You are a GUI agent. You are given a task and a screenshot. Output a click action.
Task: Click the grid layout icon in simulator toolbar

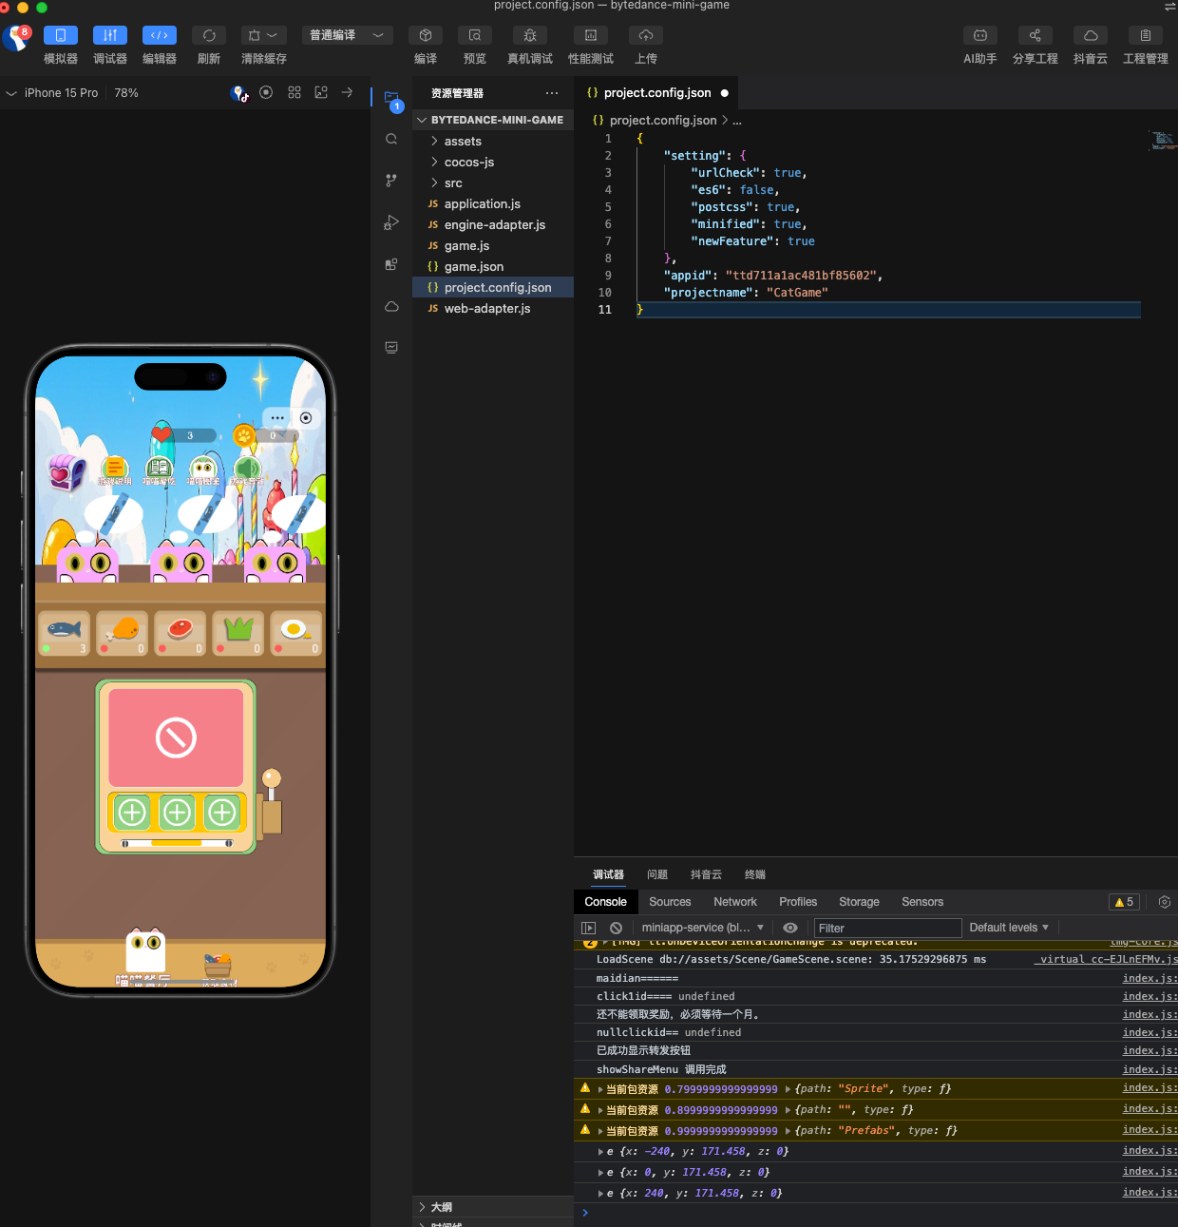coord(294,92)
